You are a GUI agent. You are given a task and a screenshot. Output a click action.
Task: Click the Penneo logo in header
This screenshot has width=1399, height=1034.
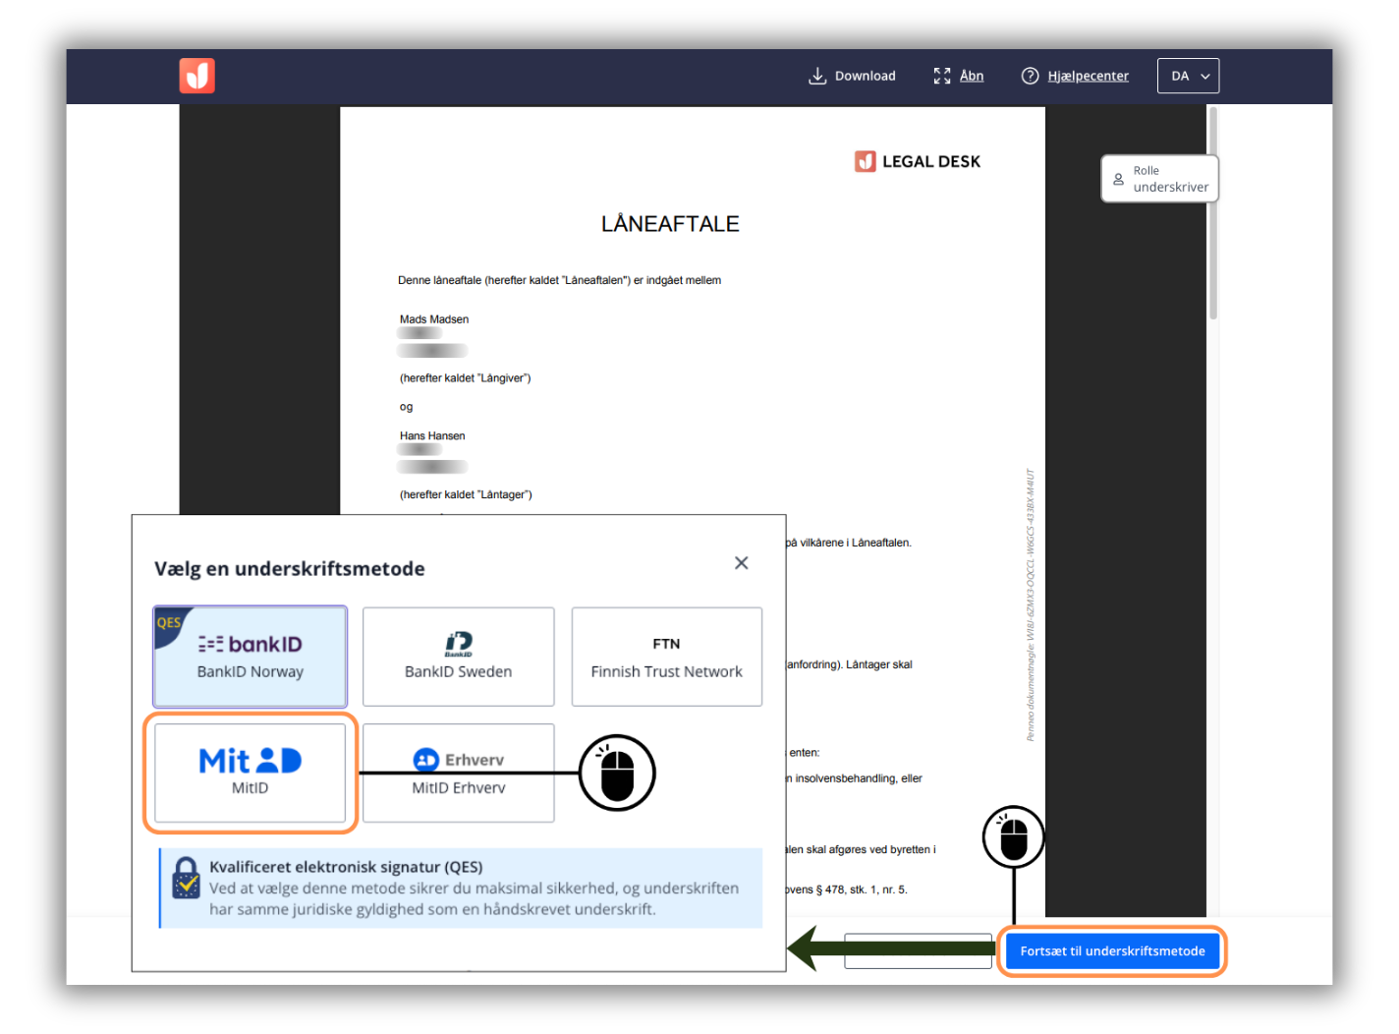[x=196, y=76]
